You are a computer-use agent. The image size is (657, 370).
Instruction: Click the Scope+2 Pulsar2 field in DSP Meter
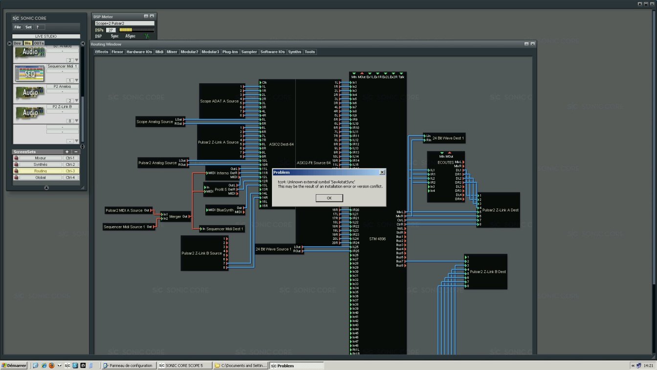pyautogui.click(x=124, y=23)
